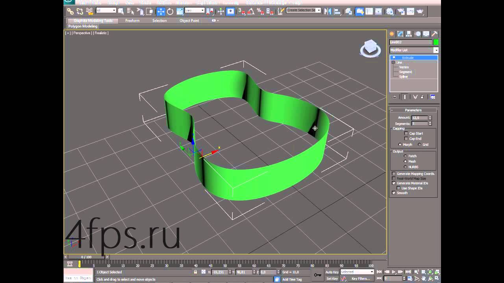Viewport: 504px width, 283px height.
Task: Click the Pan View hand icon
Action: [x=424, y=278]
